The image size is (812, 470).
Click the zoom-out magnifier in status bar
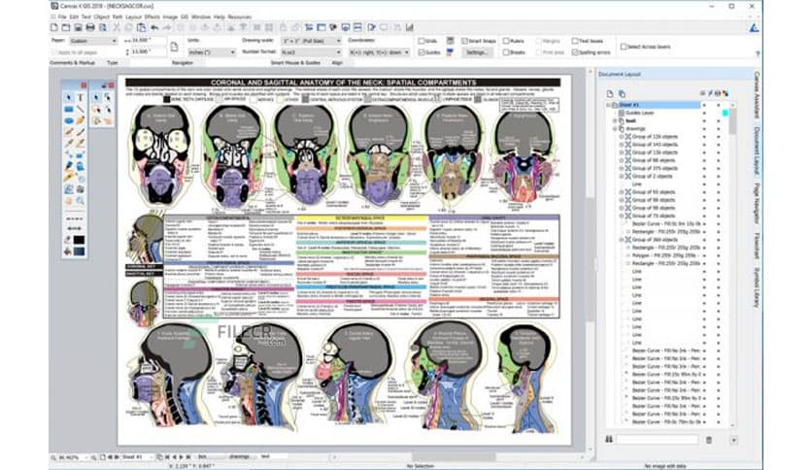tap(53, 457)
